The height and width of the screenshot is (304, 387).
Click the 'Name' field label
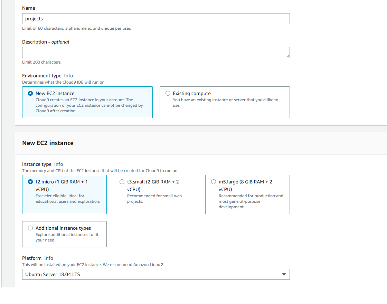(x=28, y=8)
